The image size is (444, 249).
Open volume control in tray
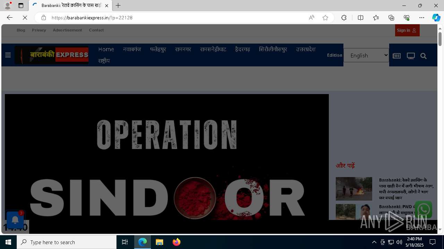click(399, 242)
